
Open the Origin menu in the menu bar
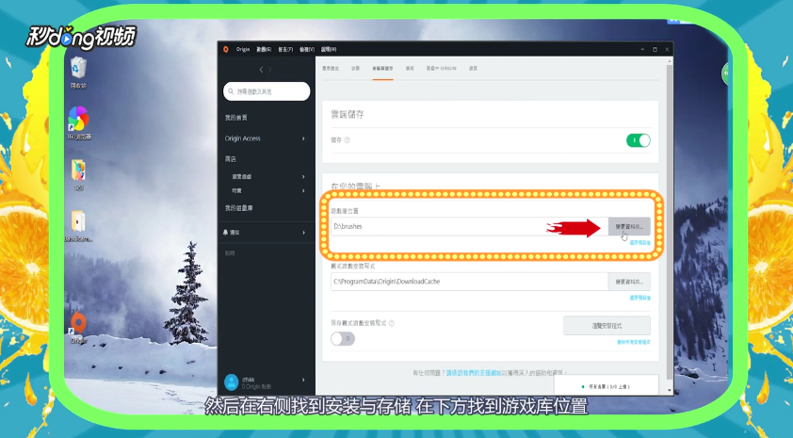point(243,49)
